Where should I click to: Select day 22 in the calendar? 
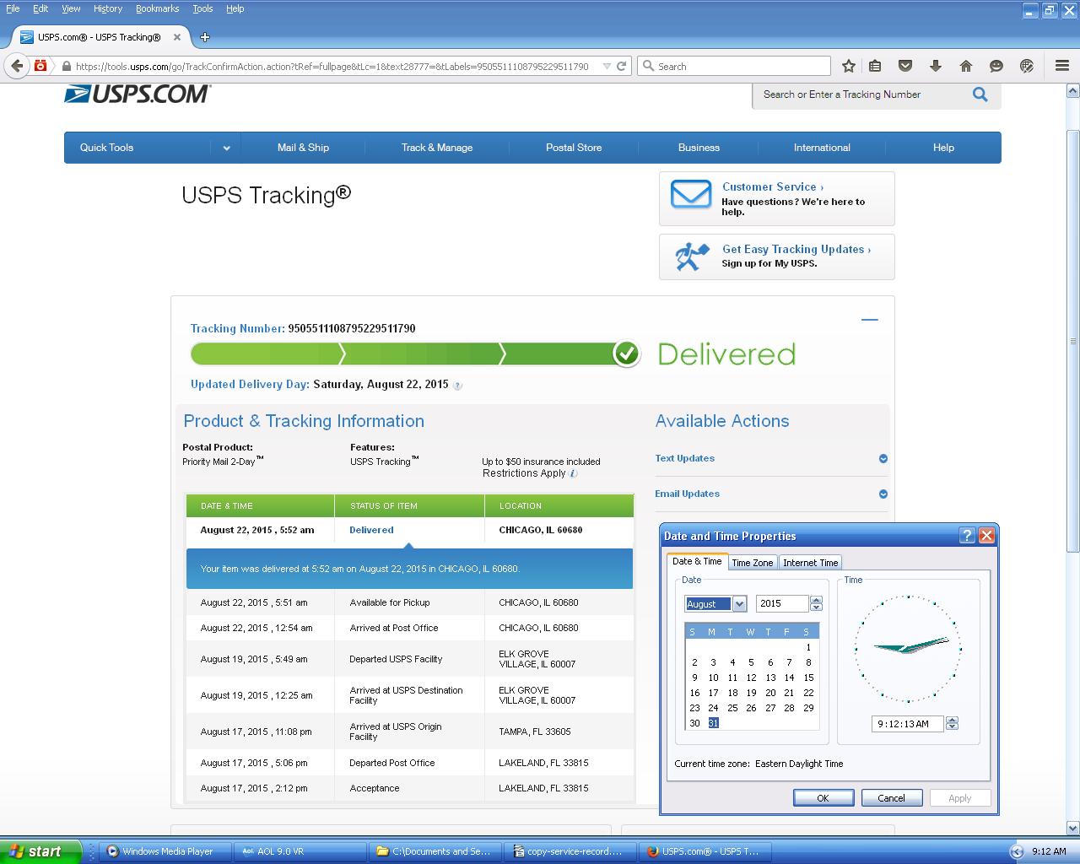pyautogui.click(x=808, y=693)
